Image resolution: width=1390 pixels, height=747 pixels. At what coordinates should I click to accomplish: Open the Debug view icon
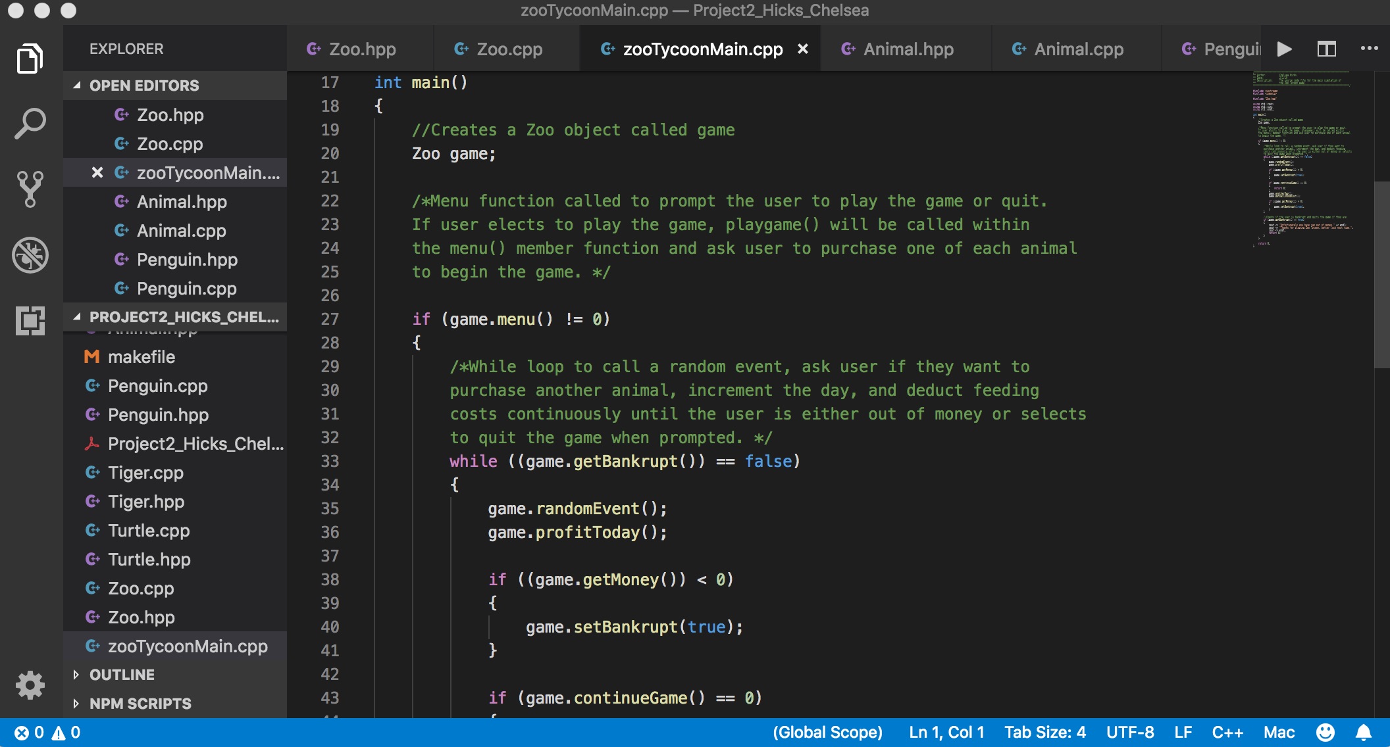coord(30,254)
